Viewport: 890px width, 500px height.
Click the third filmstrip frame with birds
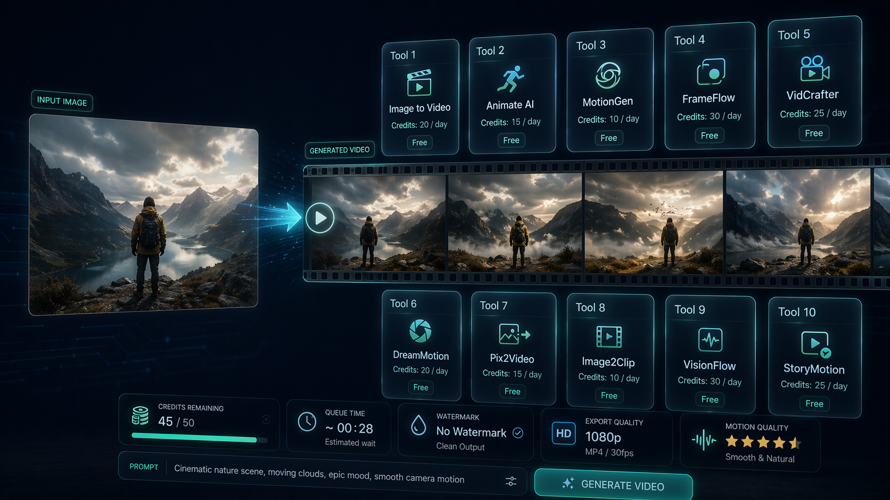pos(654,222)
